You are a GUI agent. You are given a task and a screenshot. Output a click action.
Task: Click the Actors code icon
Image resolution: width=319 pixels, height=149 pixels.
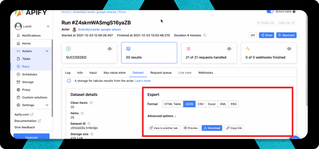18,51
